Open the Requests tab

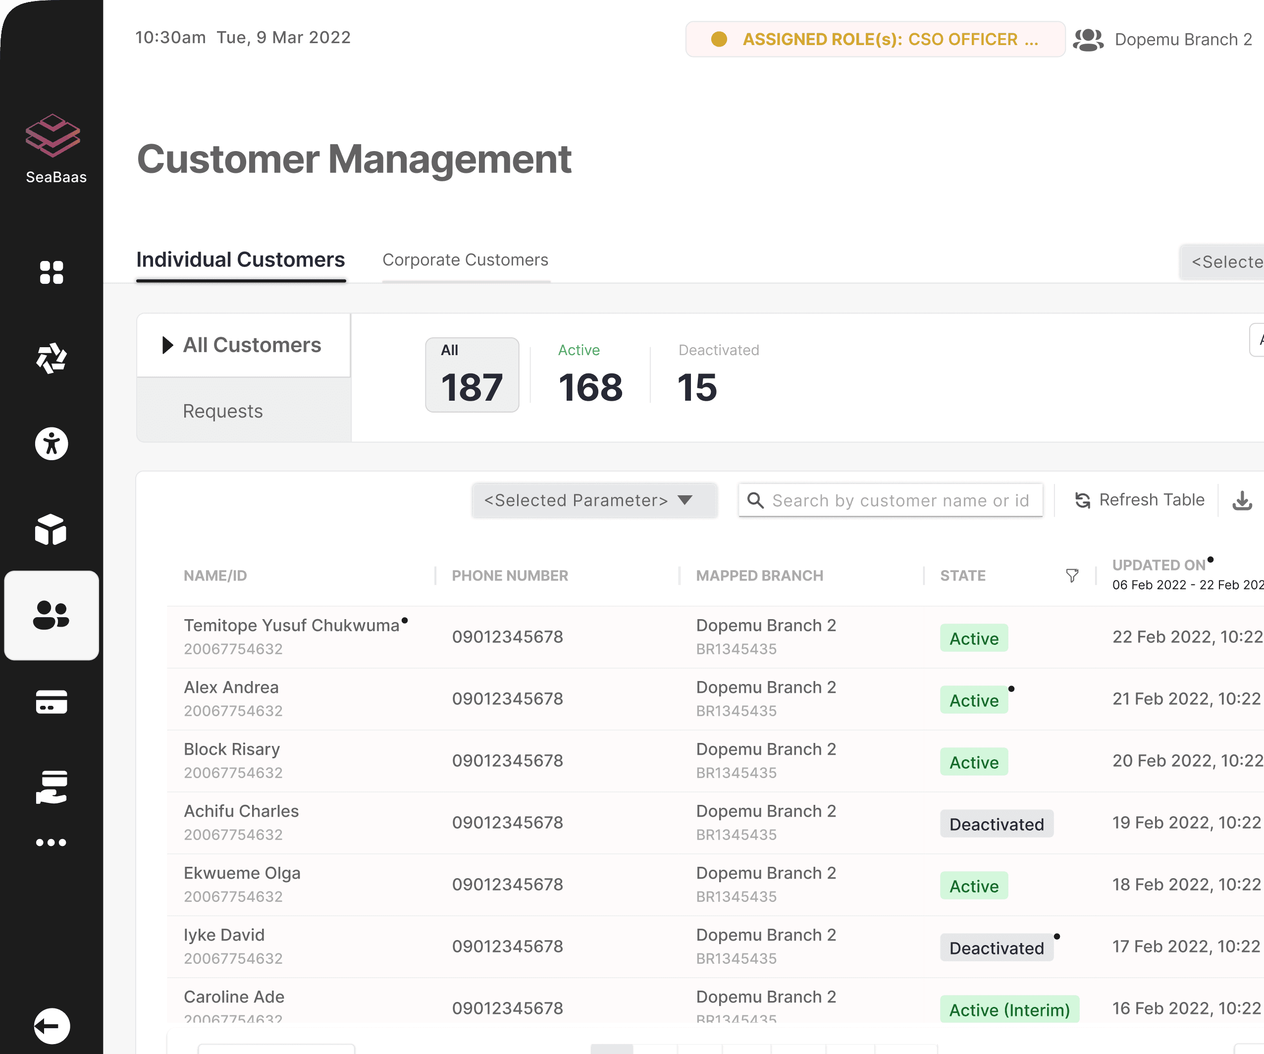(223, 411)
